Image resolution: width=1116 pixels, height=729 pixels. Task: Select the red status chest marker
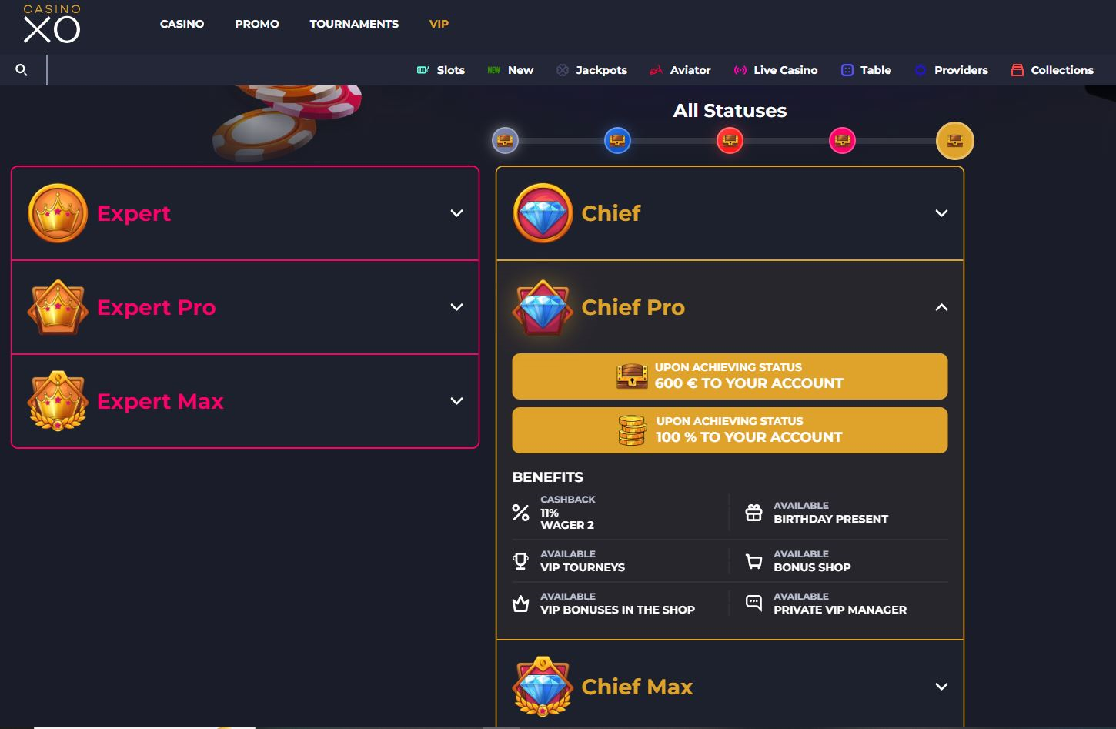[730, 141]
